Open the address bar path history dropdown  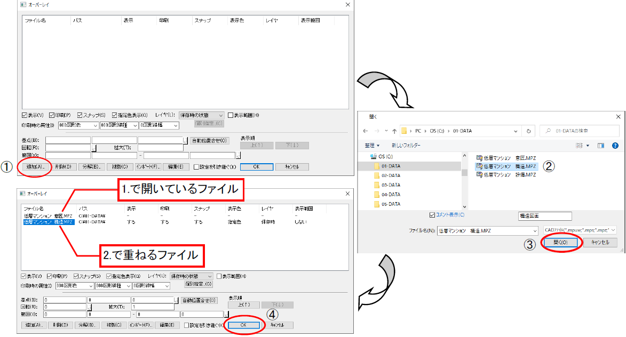pyautogui.click(x=516, y=131)
